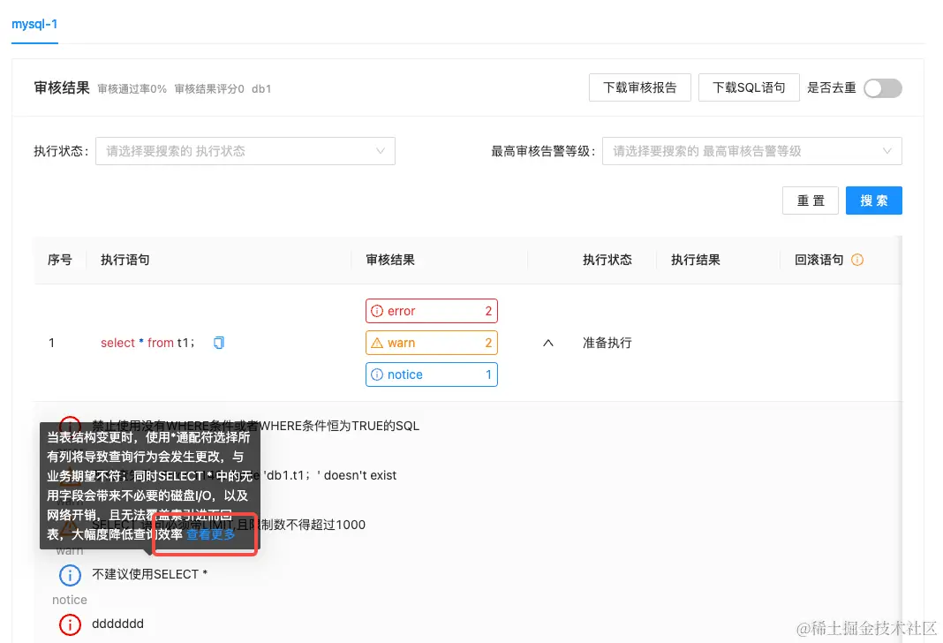Click red error icon beside ddddddd

(x=70, y=624)
